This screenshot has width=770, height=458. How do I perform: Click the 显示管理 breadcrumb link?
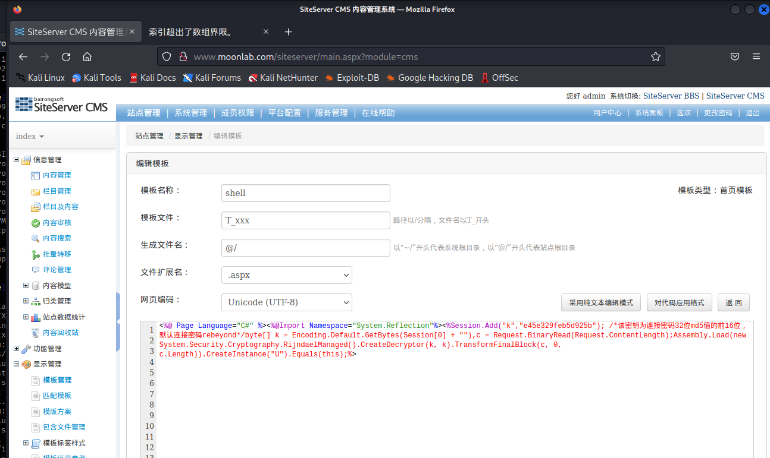point(189,136)
